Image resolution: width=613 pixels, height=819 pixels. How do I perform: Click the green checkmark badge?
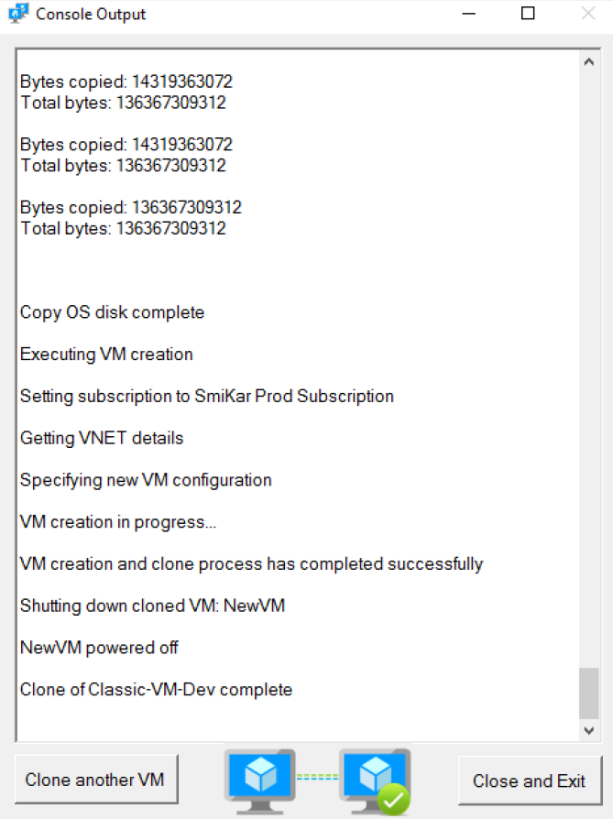pyautogui.click(x=393, y=799)
